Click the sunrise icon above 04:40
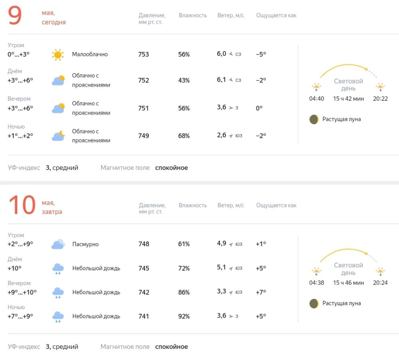This screenshot has height=354, width=399. (316, 87)
